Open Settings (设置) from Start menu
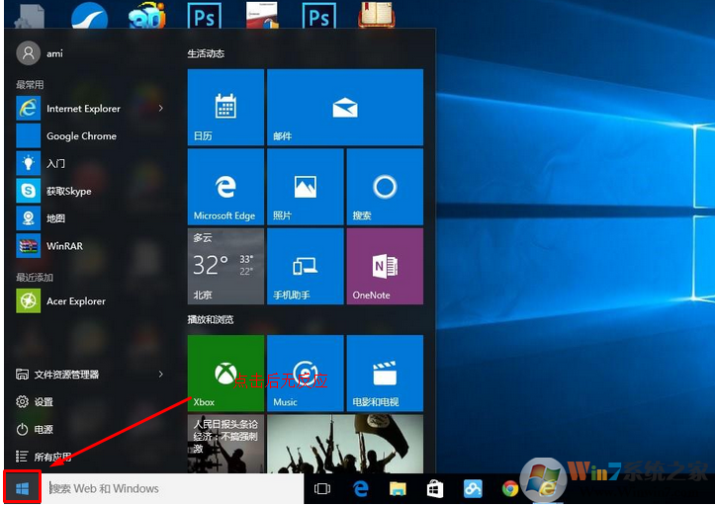Viewport: 715px width, 506px height. coord(44,402)
